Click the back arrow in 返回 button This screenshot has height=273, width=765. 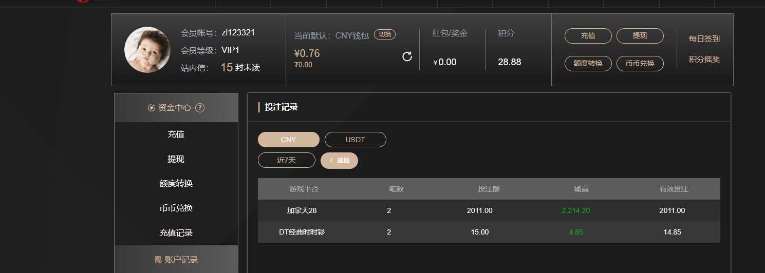[331, 161]
